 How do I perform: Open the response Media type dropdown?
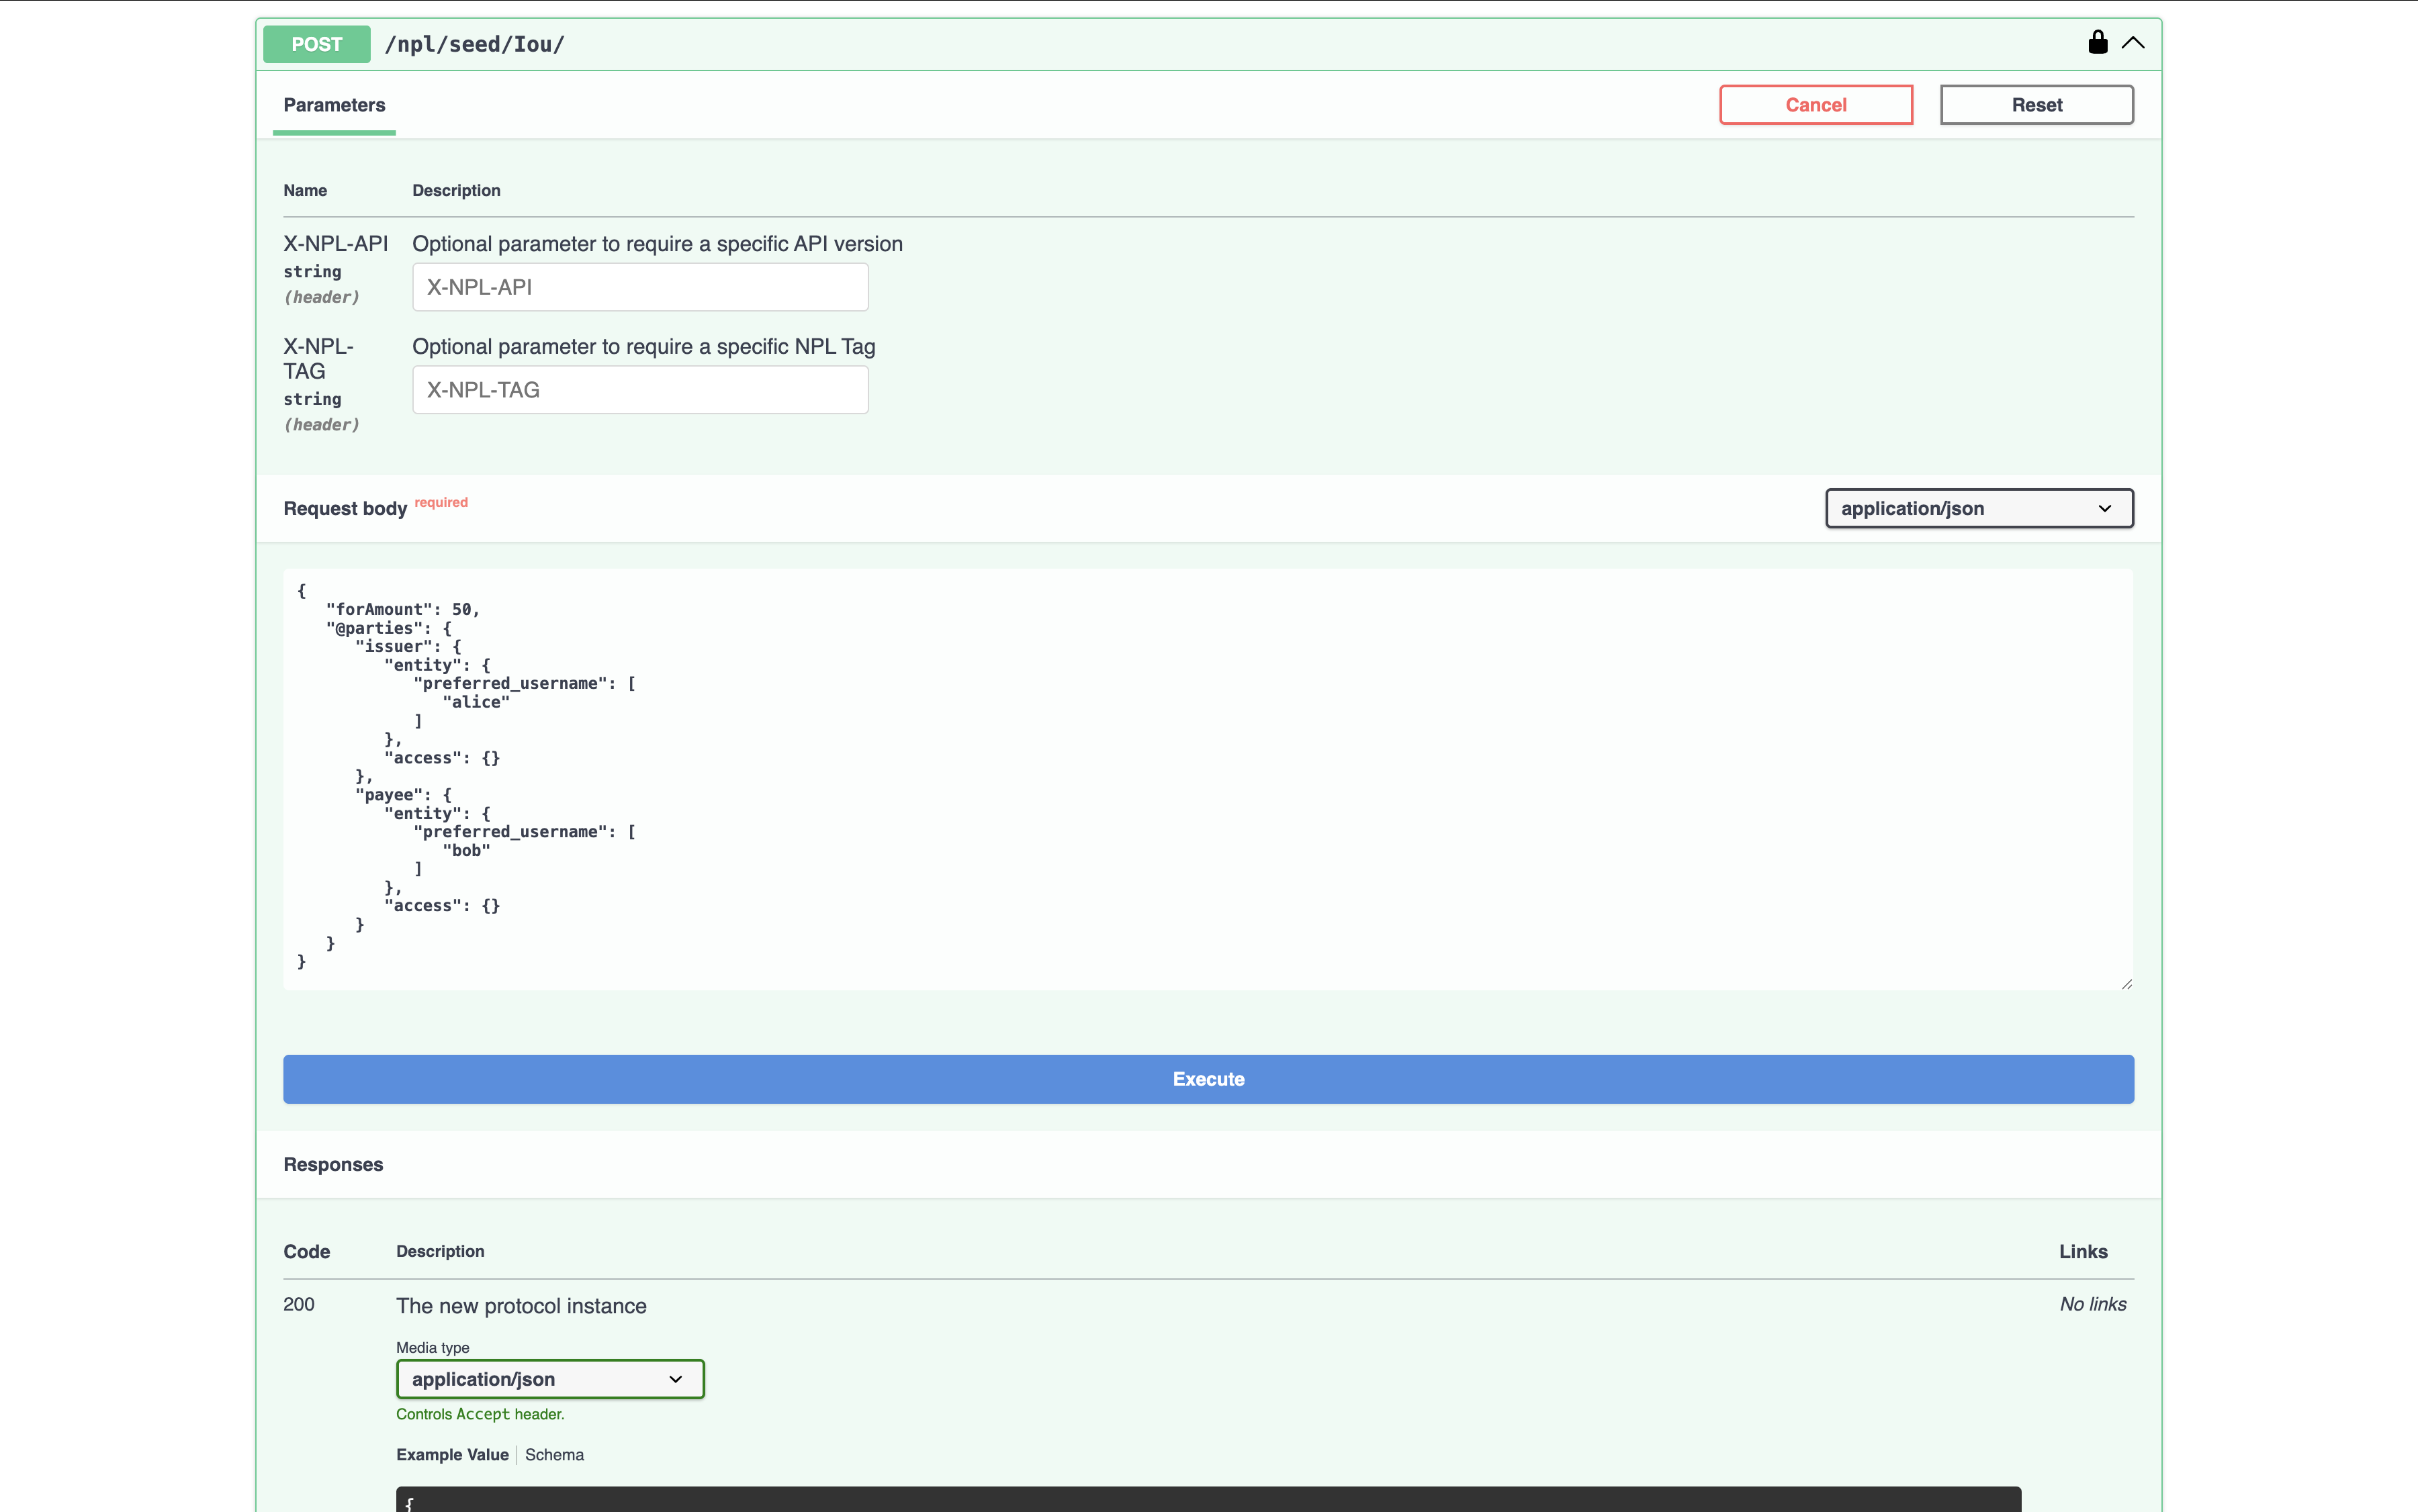coord(549,1379)
